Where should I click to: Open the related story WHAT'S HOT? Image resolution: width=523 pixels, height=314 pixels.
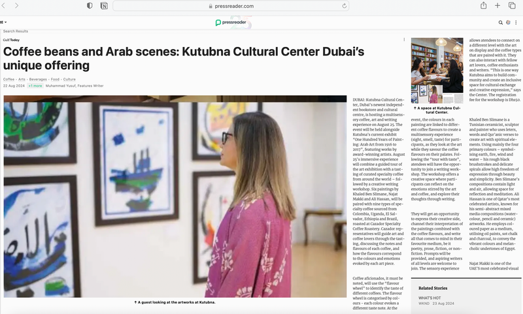pos(430,298)
